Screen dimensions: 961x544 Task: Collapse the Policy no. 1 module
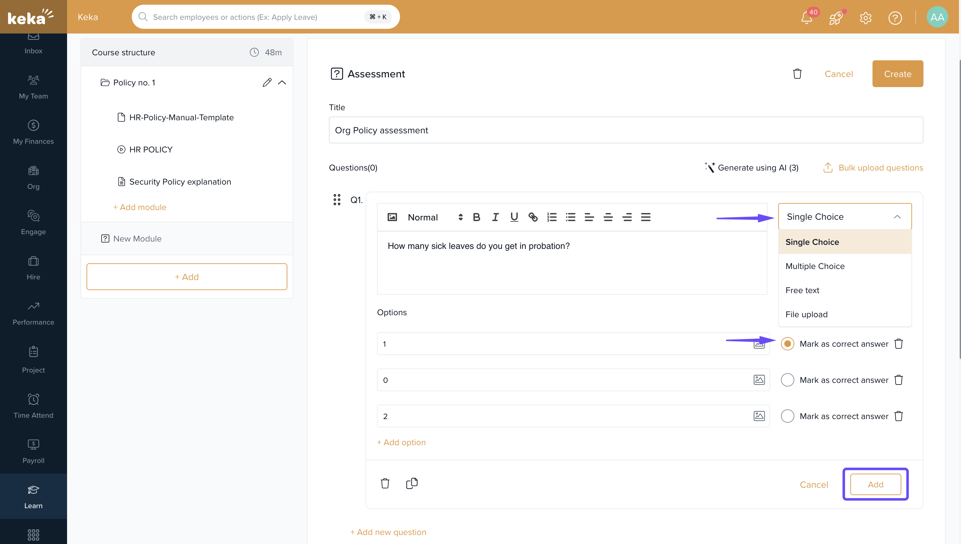tap(282, 82)
